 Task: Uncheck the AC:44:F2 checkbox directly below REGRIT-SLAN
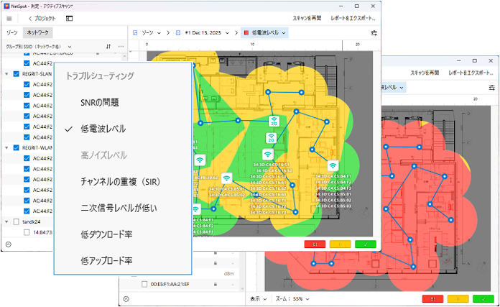pyautogui.click(x=27, y=85)
